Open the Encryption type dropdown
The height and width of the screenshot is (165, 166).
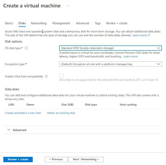click(x=110, y=64)
